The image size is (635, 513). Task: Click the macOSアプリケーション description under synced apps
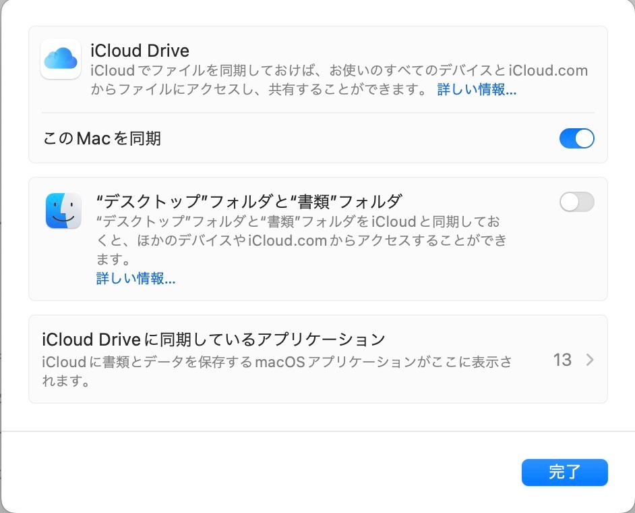[276, 370]
